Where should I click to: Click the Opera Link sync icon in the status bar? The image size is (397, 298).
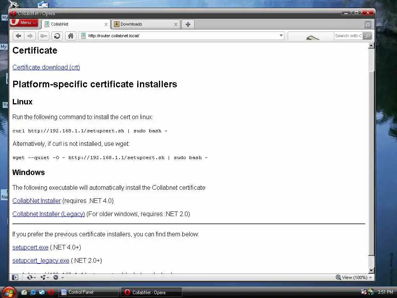coord(29,277)
